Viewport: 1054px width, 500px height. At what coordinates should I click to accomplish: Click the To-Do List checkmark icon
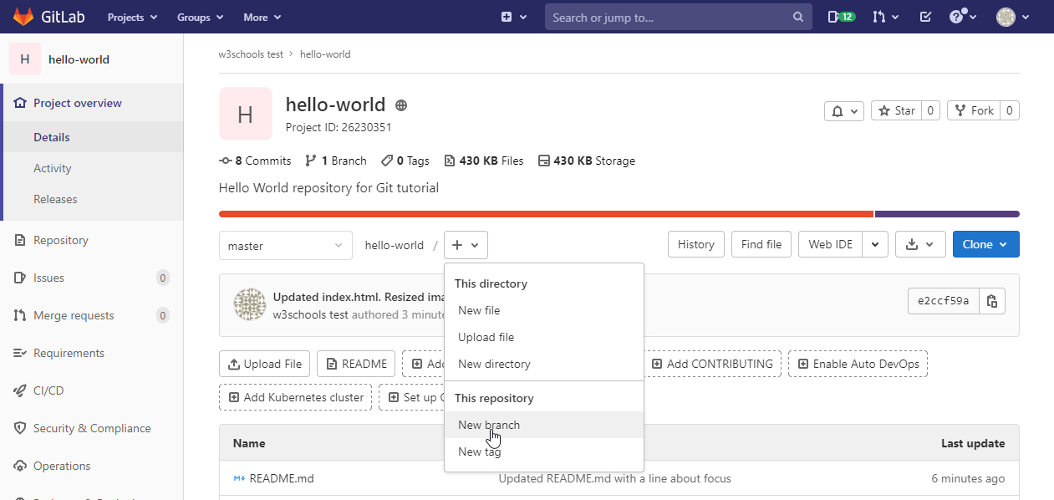coord(925,17)
